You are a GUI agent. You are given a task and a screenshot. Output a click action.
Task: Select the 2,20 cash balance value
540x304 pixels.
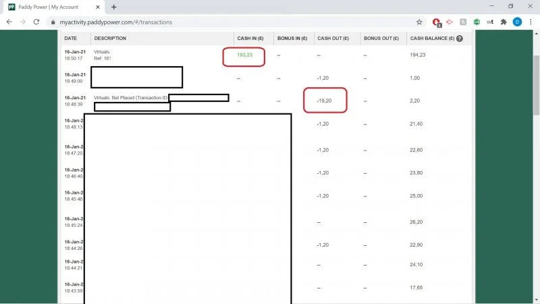pyautogui.click(x=414, y=101)
